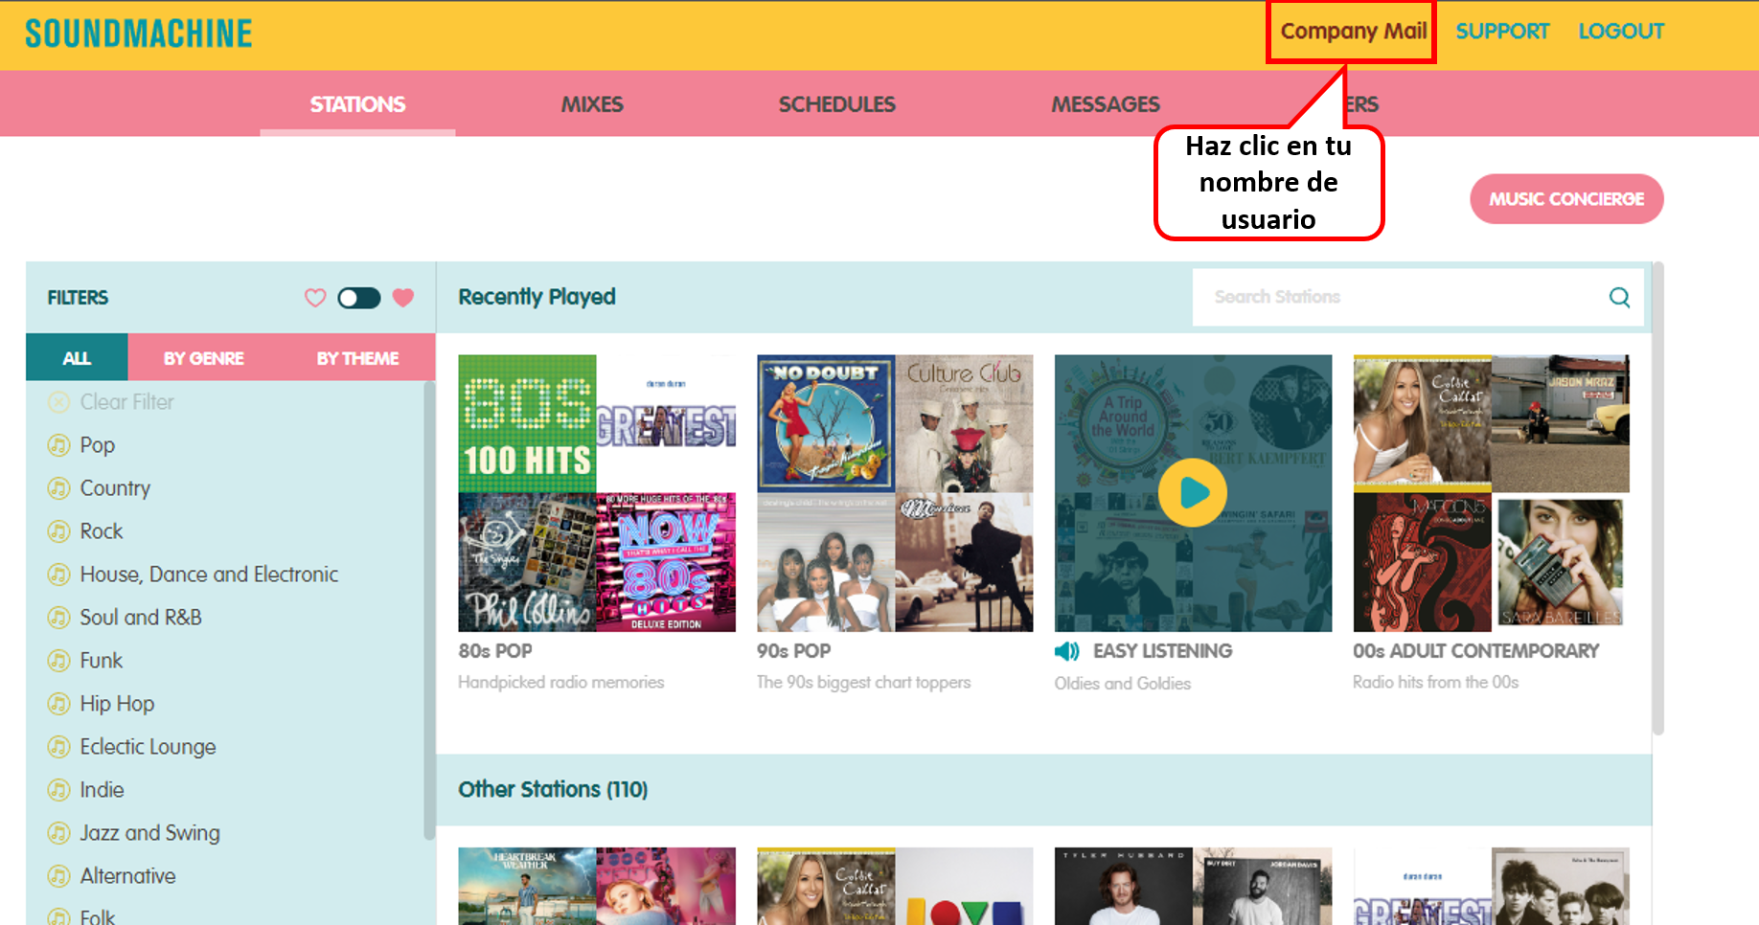Screen dimensions: 1759x925
Task: Open the 90s POP station thumbnail
Action: (895, 493)
